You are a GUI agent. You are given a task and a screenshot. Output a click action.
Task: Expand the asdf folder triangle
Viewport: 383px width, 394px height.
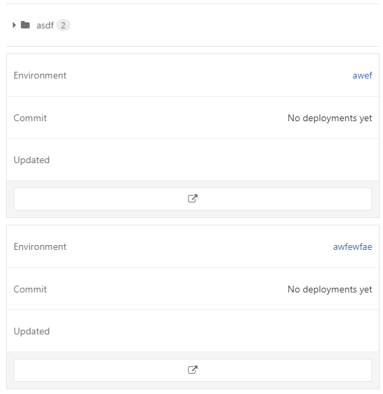tap(14, 25)
